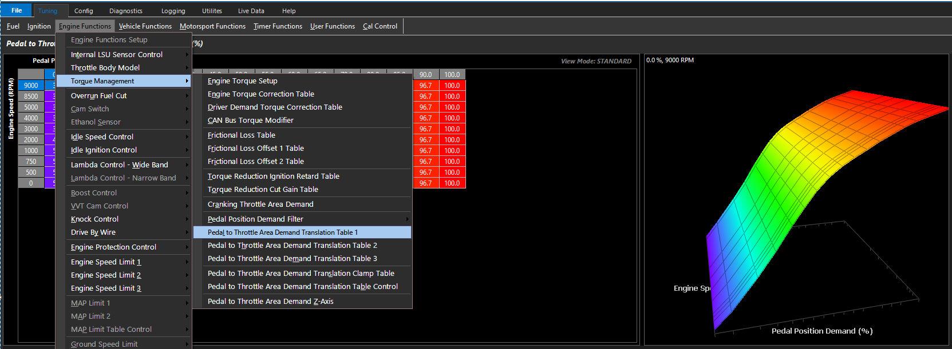Open the Vehicle Functions menu

tap(145, 26)
